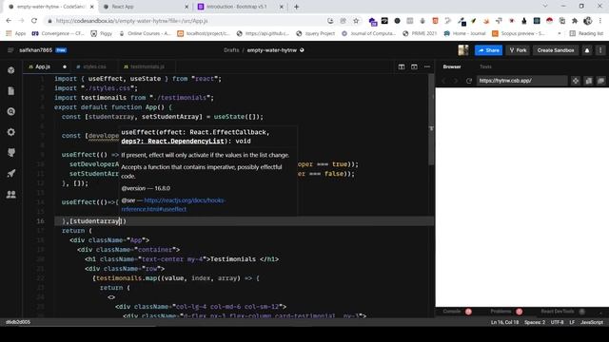Image resolution: width=609 pixels, height=342 pixels.
Task: Open the GitHub sidebar icon
Action: [x=11, y=153]
